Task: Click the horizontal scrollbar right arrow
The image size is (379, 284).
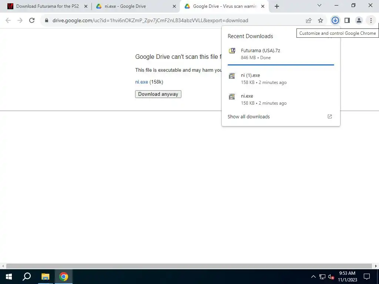Action: (x=376, y=266)
